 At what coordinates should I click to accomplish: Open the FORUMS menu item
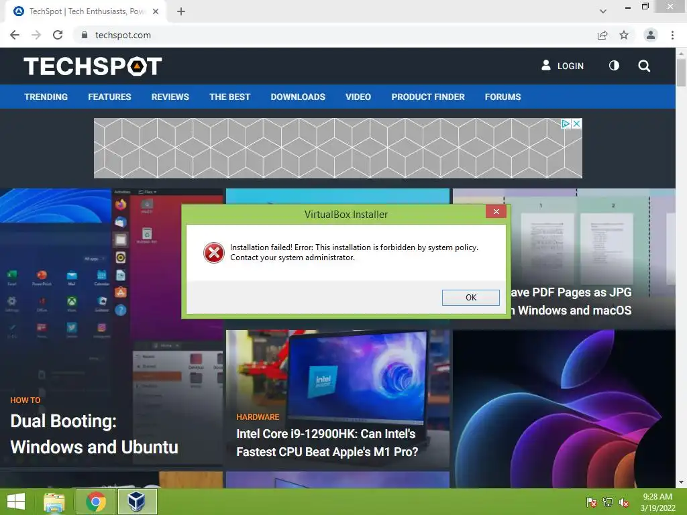pyautogui.click(x=503, y=97)
